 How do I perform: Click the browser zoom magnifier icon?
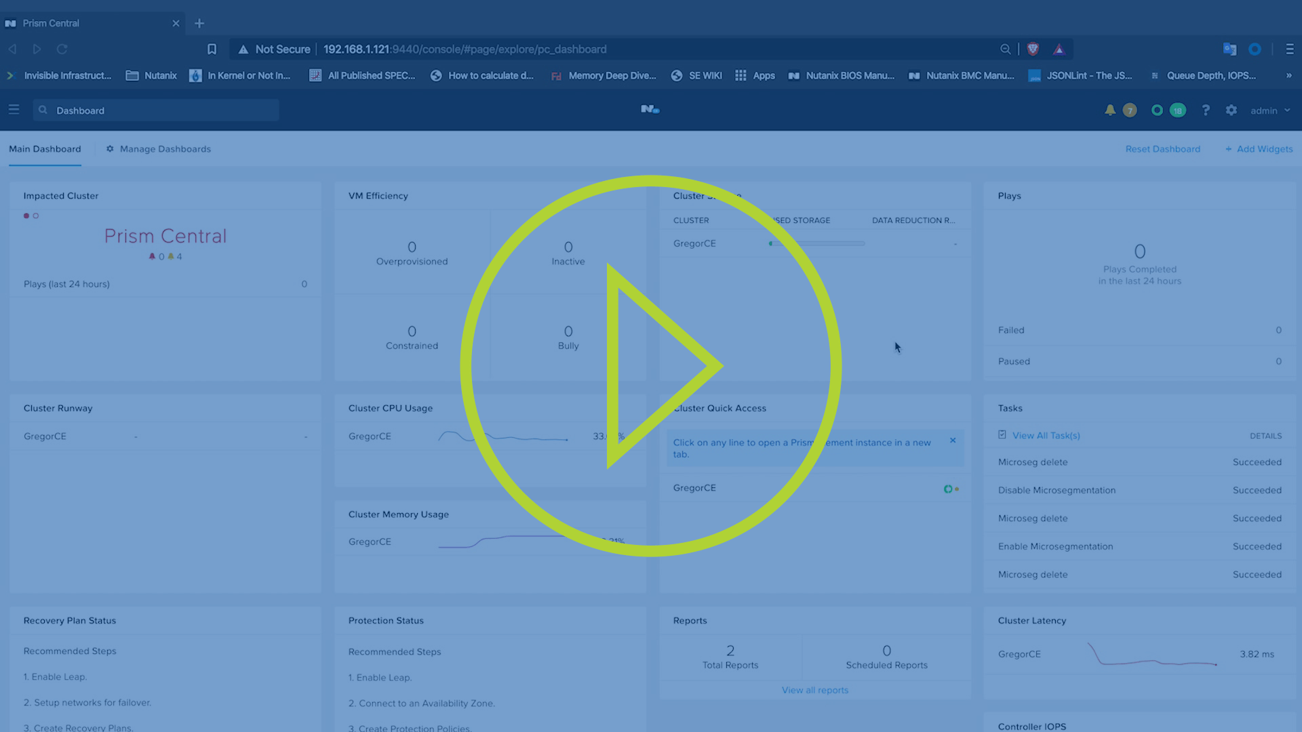1005,49
